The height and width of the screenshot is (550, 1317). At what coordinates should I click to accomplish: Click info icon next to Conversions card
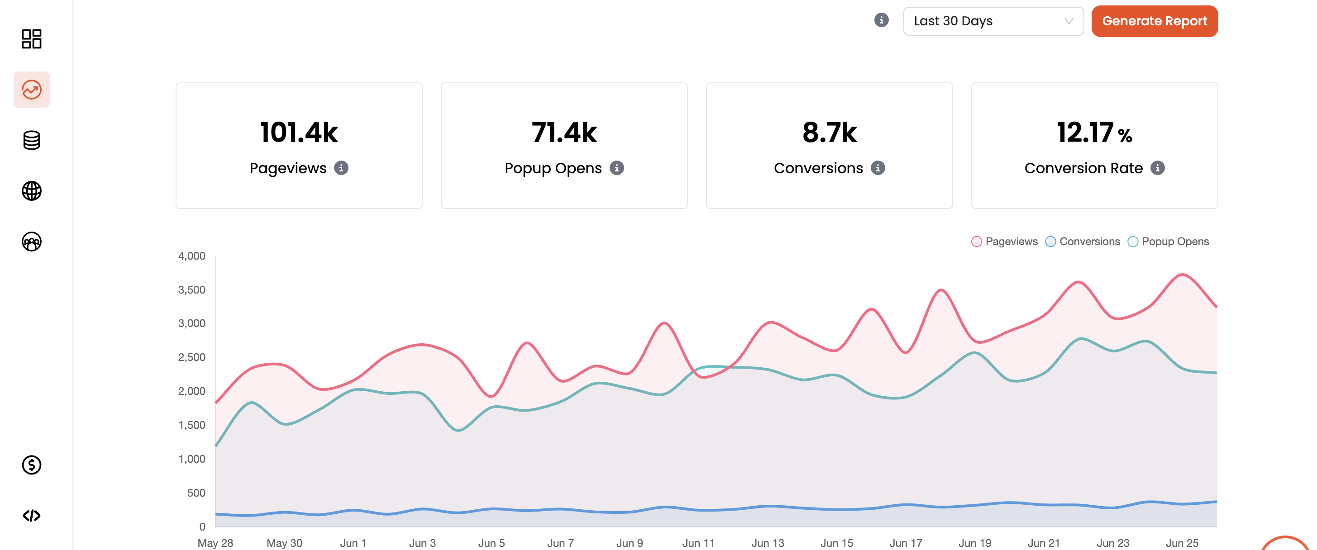(878, 168)
